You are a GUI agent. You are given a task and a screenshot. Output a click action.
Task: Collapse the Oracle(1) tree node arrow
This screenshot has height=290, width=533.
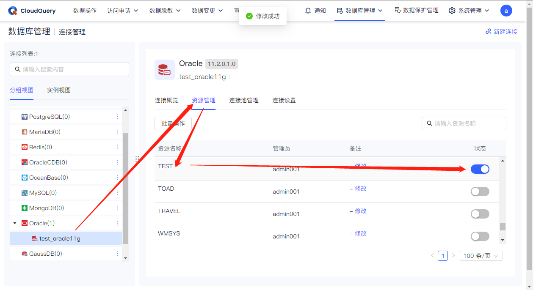pos(15,223)
